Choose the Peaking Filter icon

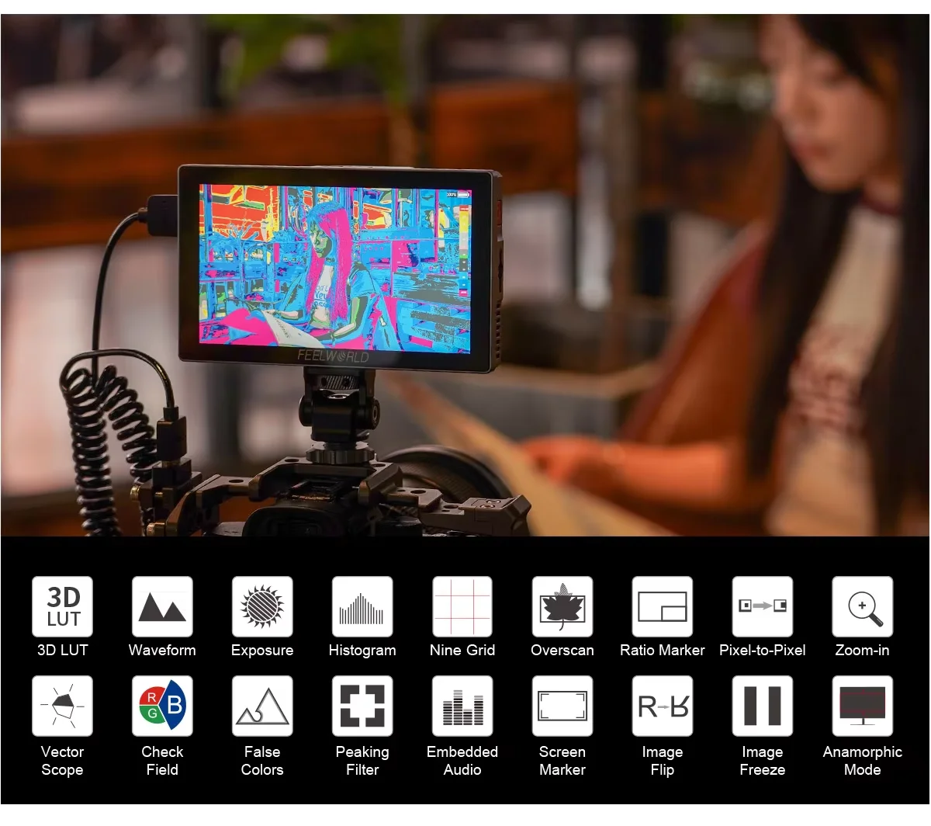coord(362,706)
